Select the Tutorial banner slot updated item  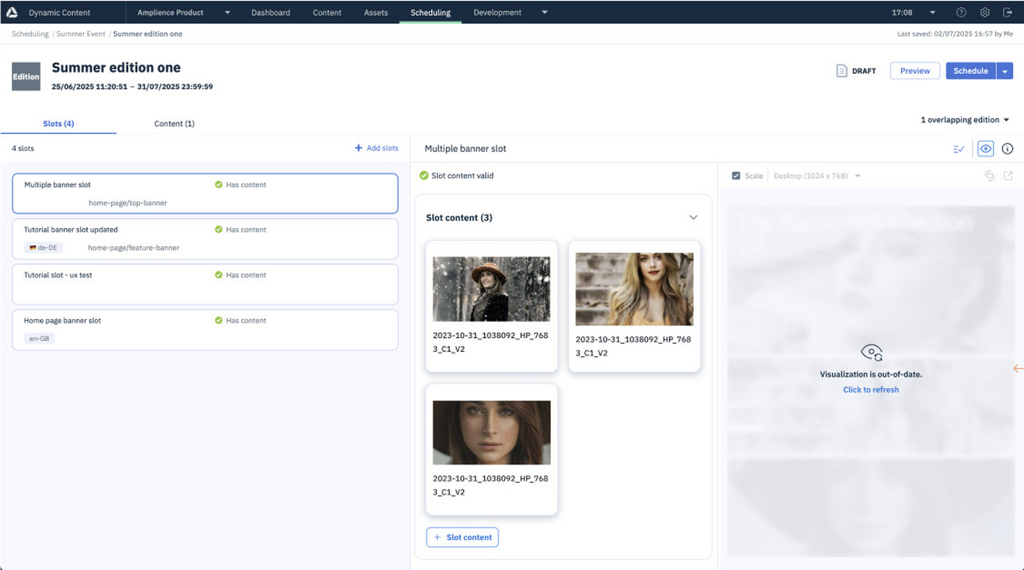click(x=205, y=239)
